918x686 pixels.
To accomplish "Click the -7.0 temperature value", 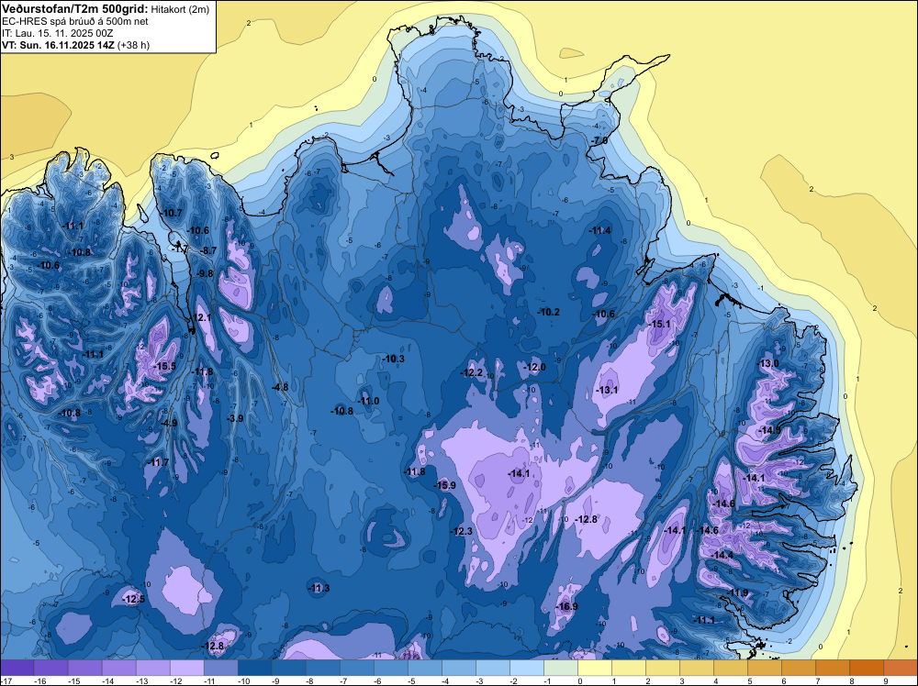I will click(x=600, y=140).
